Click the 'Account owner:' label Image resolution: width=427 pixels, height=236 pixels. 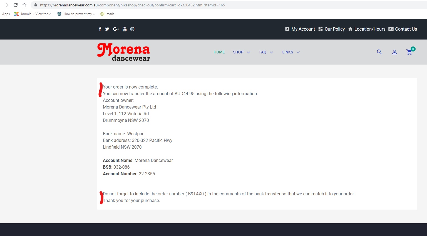pos(118,100)
